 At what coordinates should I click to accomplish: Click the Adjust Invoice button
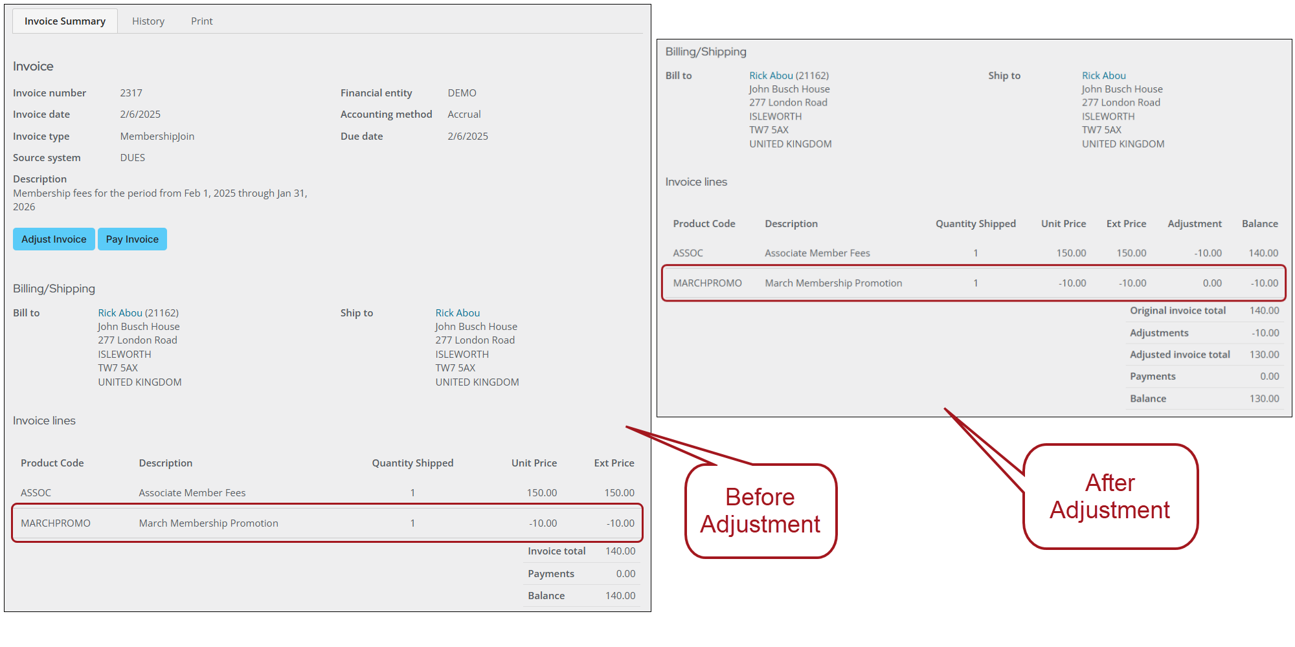pyautogui.click(x=54, y=239)
